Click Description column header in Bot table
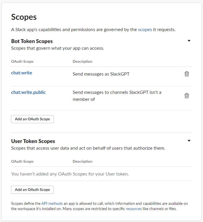This screenshot has width=203, height=222. [x=82, y=62]
